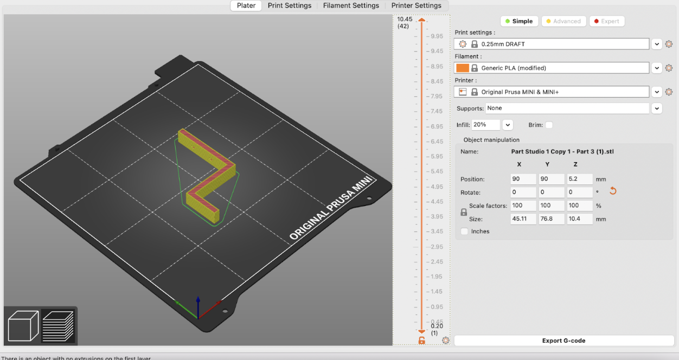The width and height of the screenshot is (679, 360).
Task: Open the Print Settings tab
Action: pyautogui.click(x=290, y=5)
